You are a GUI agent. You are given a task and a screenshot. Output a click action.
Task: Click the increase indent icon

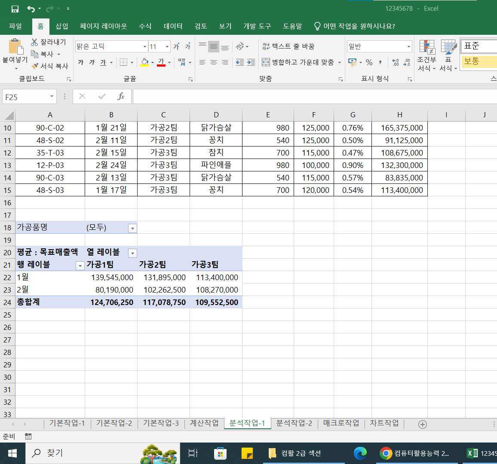[251, 63]
